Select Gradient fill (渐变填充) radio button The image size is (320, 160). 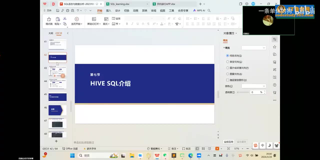pos(227,62)
